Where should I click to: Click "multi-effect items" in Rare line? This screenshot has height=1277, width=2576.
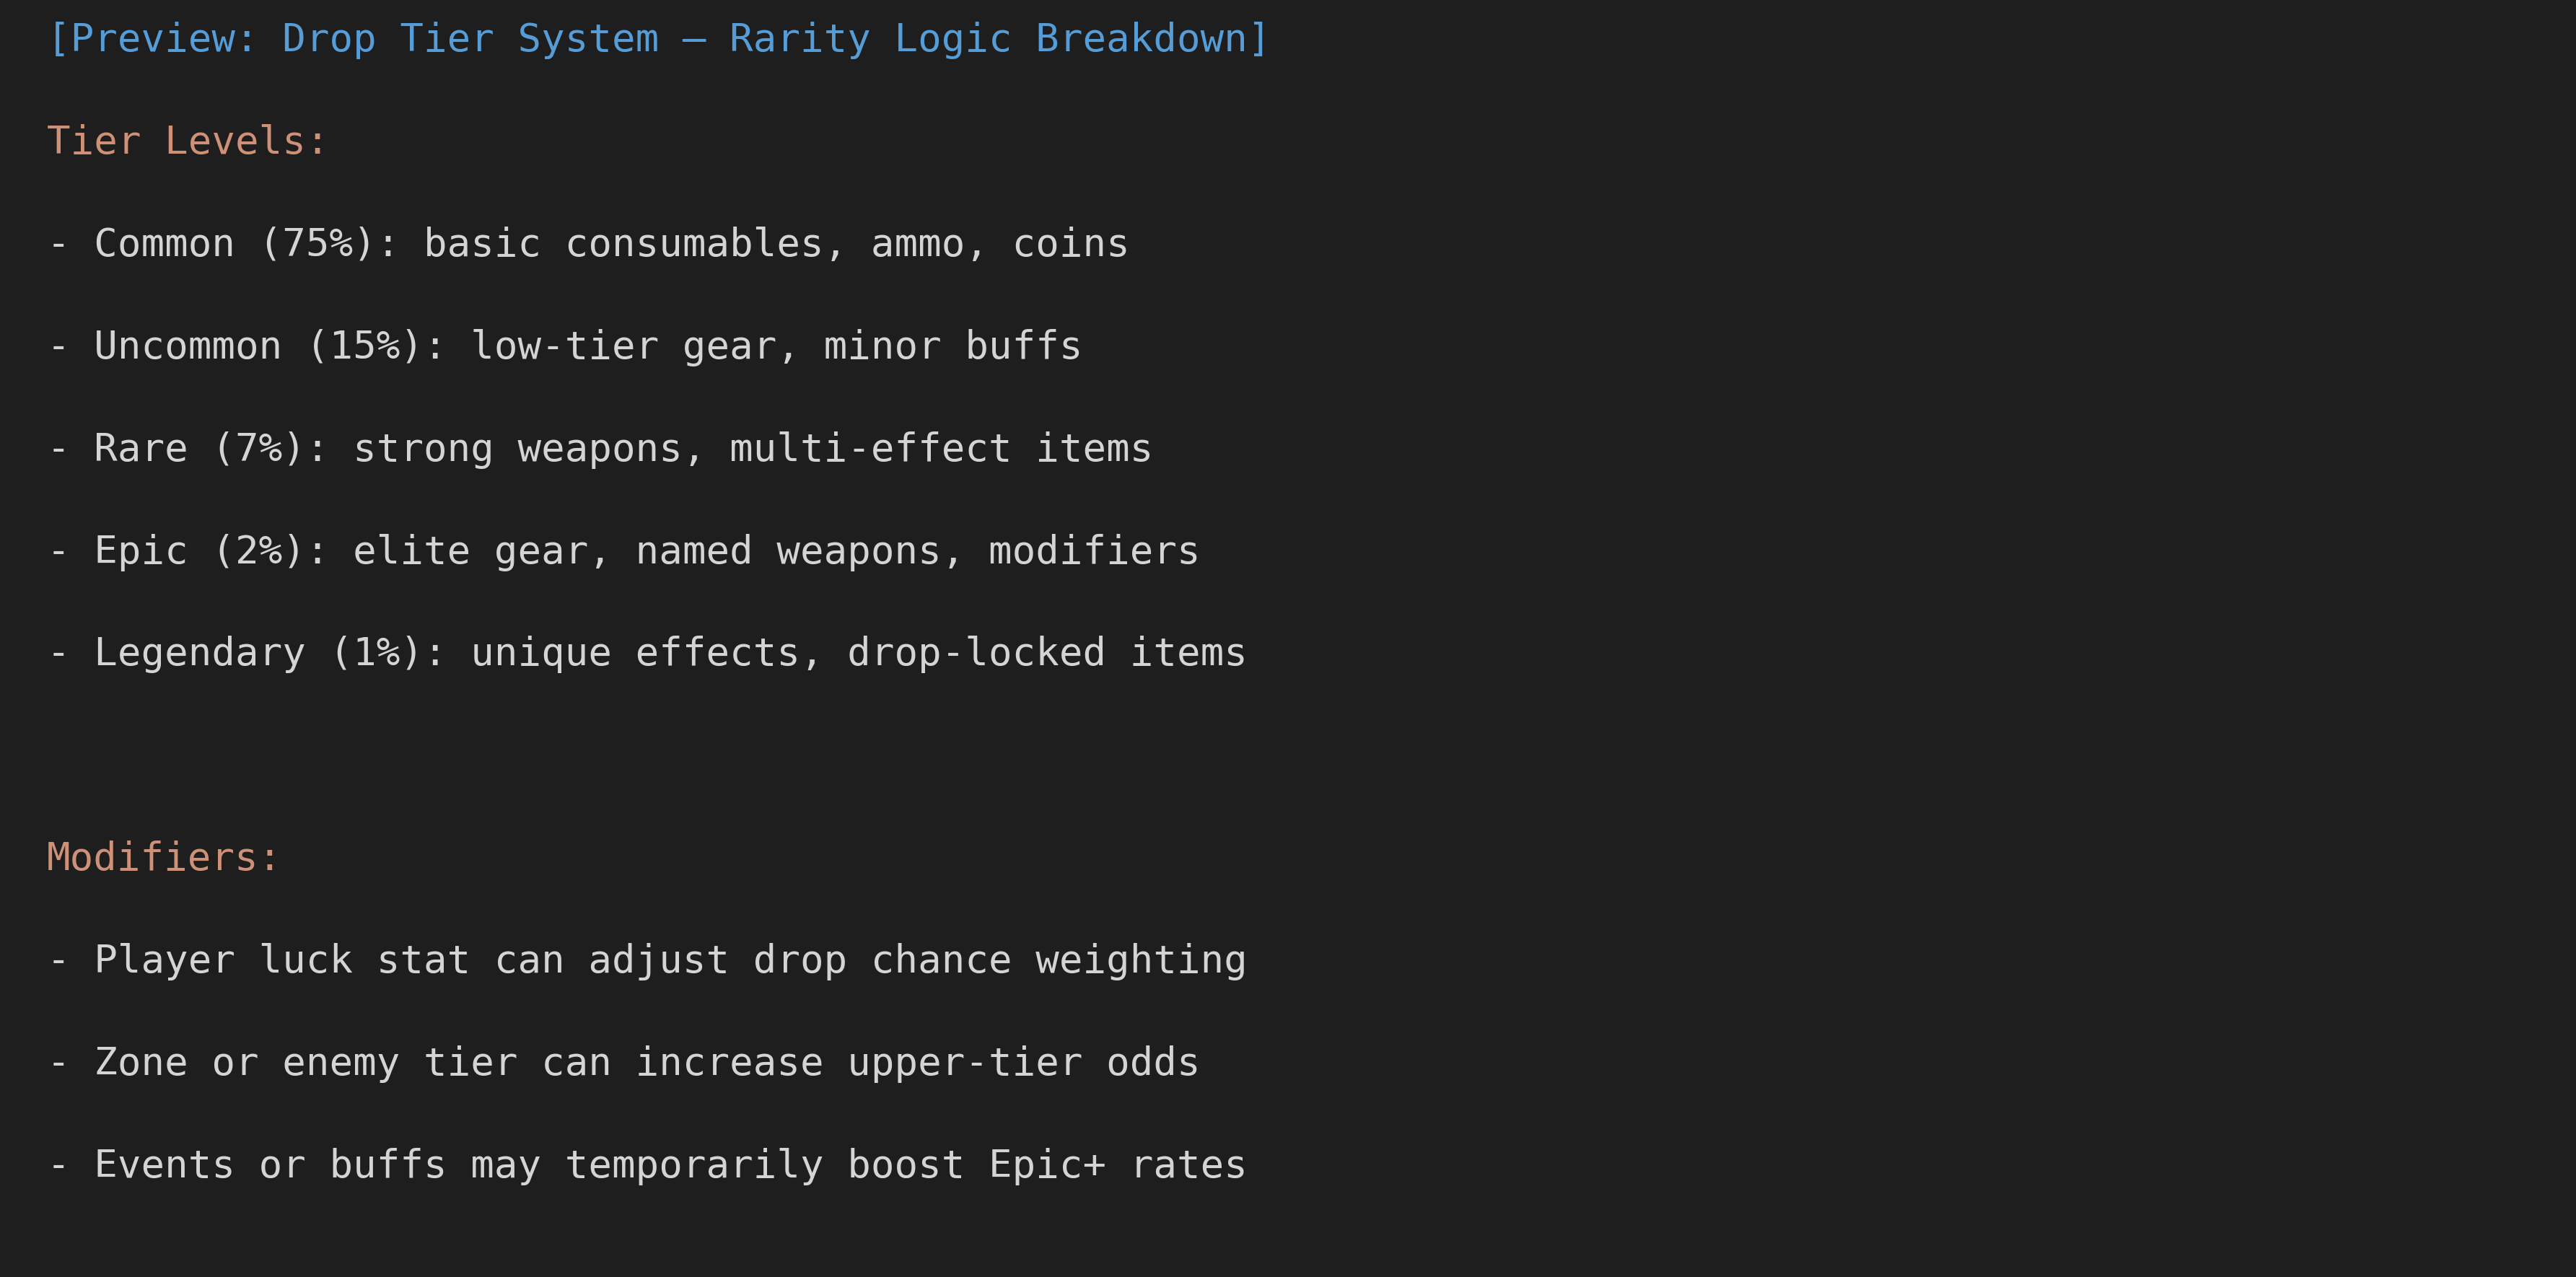[x=940, y=448]
